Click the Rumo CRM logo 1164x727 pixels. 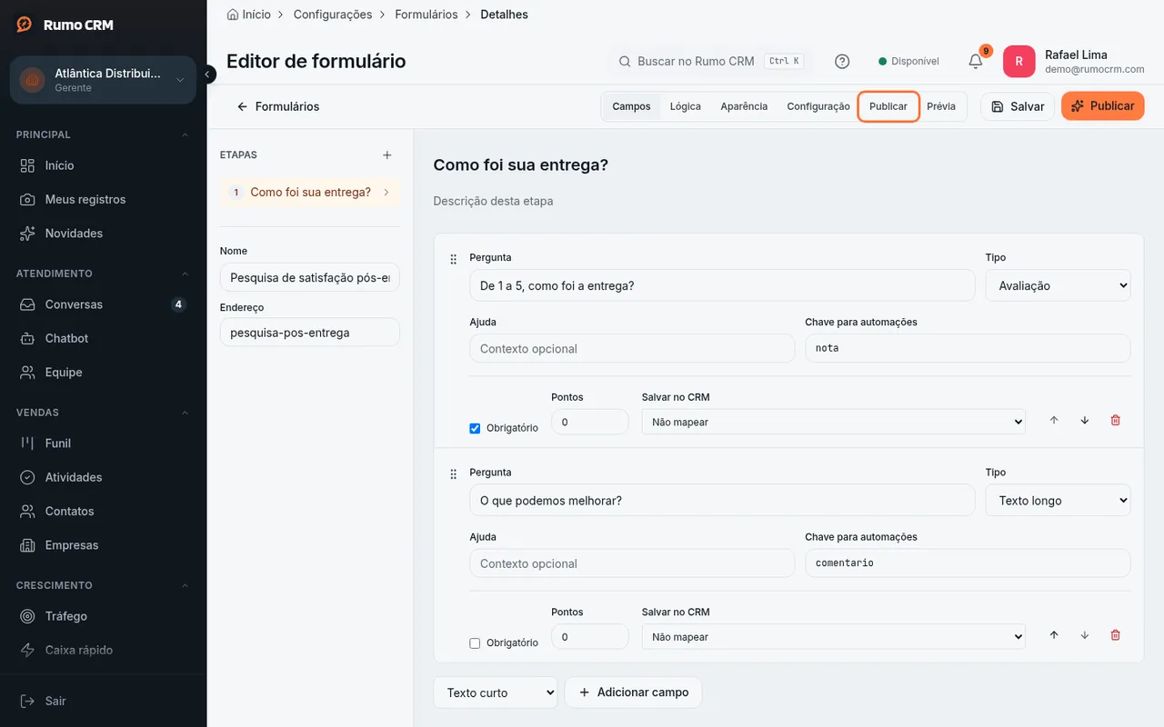click(x=65, y=25)
